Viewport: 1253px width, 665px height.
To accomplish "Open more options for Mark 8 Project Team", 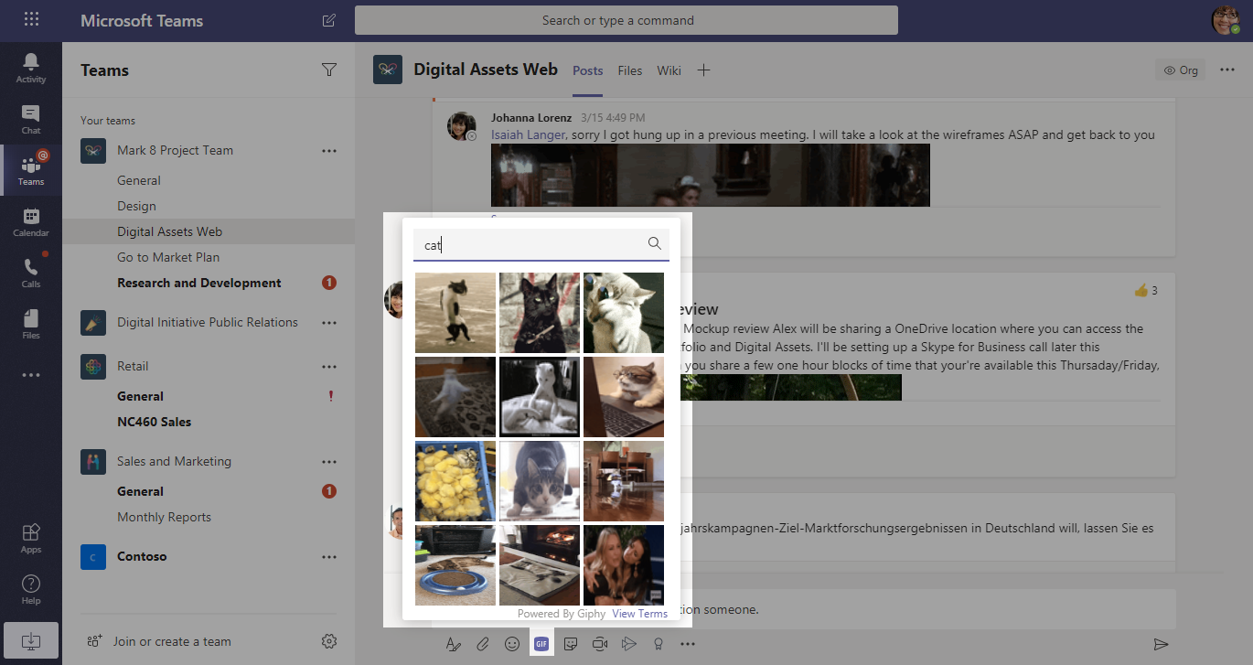I will [329, 151].
